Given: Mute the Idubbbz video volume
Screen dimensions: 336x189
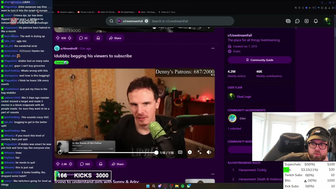Looking at the screenshot, I should [209, 152].
